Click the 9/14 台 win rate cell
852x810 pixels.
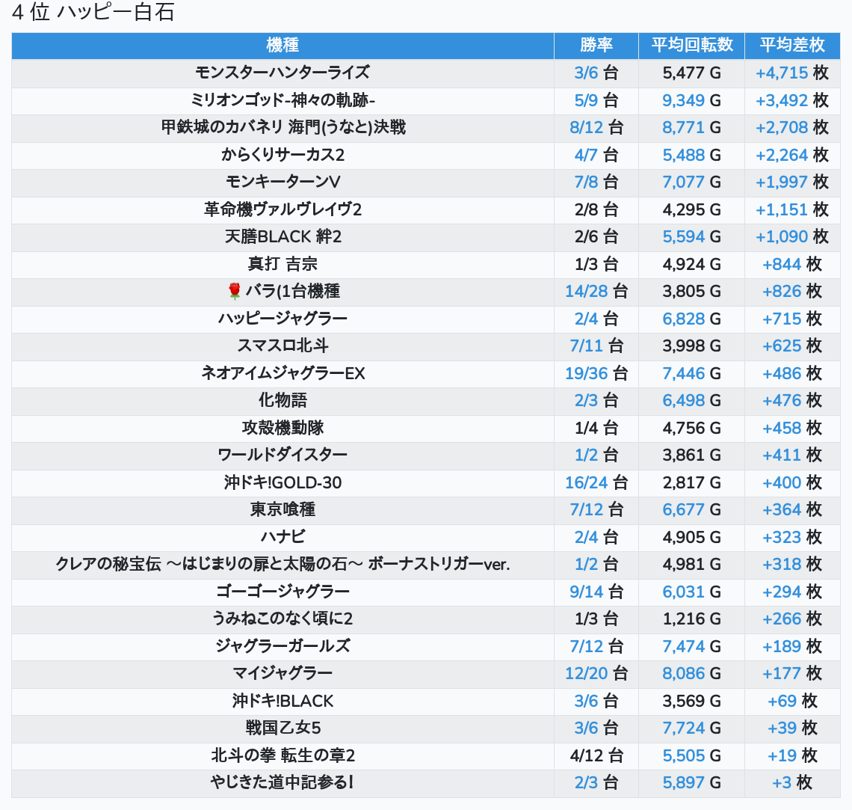(596, 592)
